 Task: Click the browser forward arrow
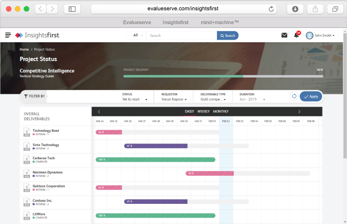tap(52, 9)
